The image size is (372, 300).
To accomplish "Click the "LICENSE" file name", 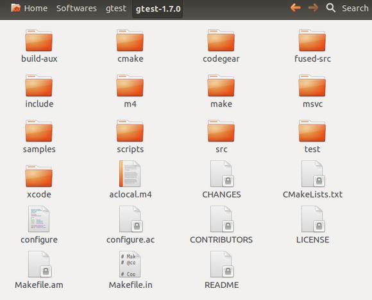I will (313, 240).
